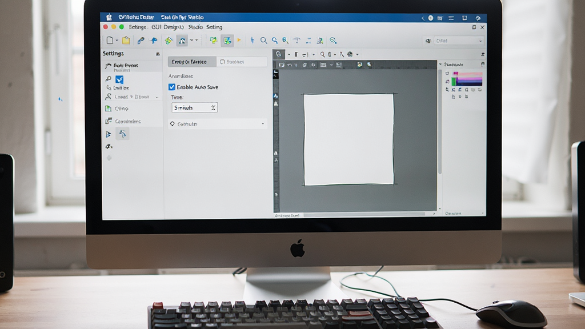The image size is (585, 329).
Task: Click the Time value input field
Action: (194, 107)
